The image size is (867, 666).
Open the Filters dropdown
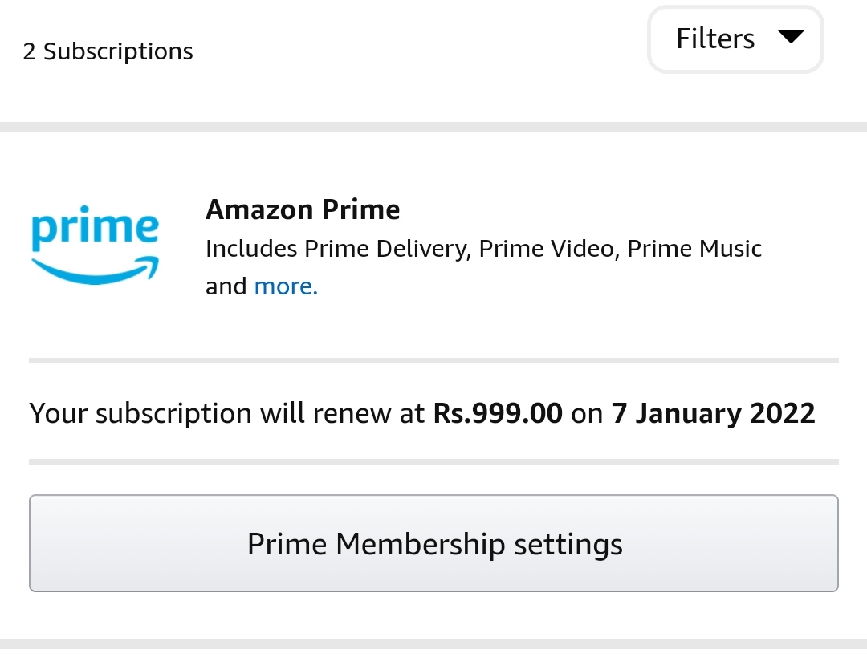tap(735, 39)
